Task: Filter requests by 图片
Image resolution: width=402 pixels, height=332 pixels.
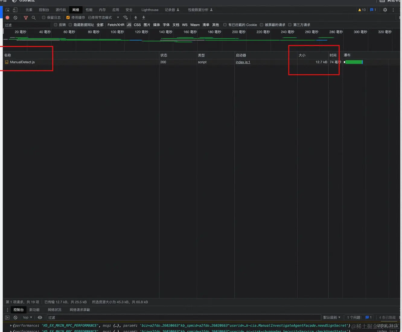Action: pos(147,25)
